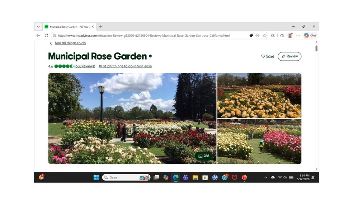The height and width of the screenshot is (199, 353).
Task: Open #1 of 297 things to do in San Jose
Action: tap(125, 66)
